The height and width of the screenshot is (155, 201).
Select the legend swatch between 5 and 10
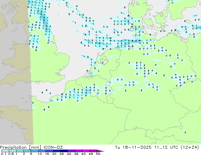coord(35,151)
